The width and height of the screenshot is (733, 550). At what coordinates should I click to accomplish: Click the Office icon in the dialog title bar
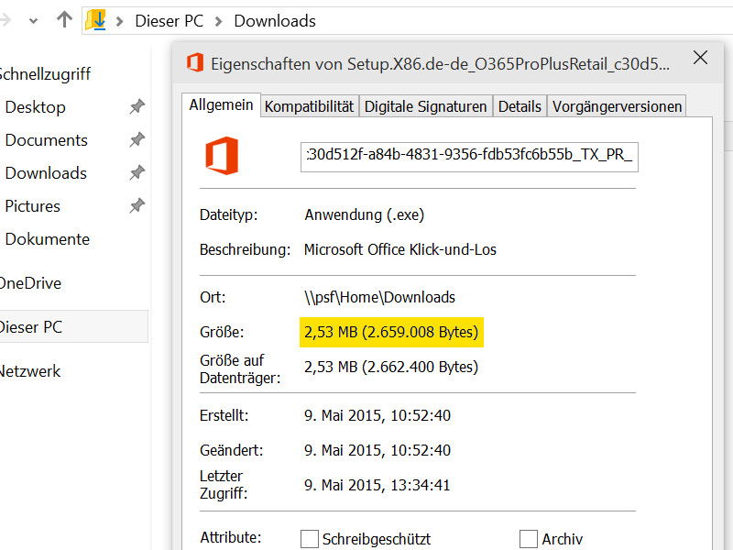(195, 62)
